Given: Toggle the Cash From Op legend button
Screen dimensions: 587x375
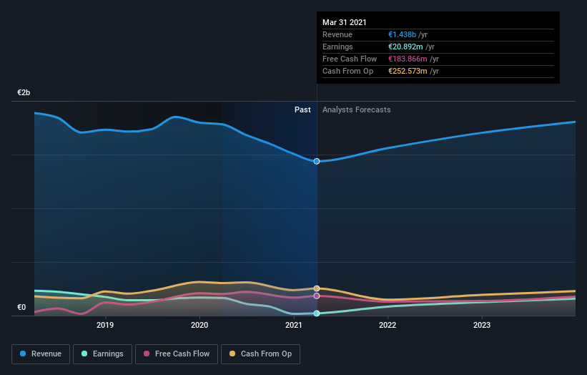Looking at the screenshot, I should 260,354.
